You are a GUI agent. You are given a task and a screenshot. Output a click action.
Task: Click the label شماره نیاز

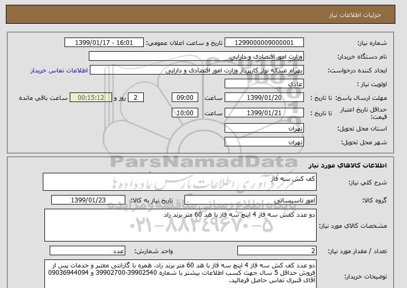pos(372,43)
